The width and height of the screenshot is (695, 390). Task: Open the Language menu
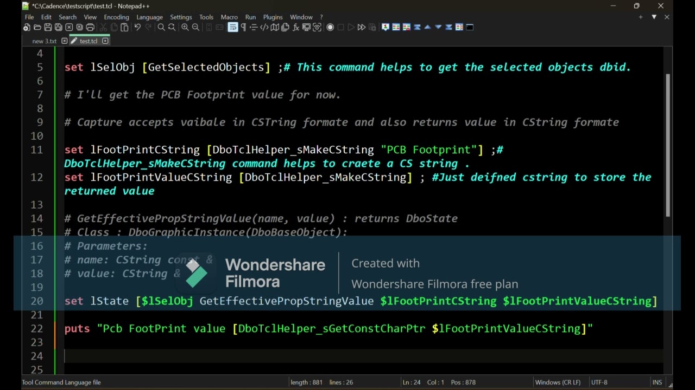point(149,17)
